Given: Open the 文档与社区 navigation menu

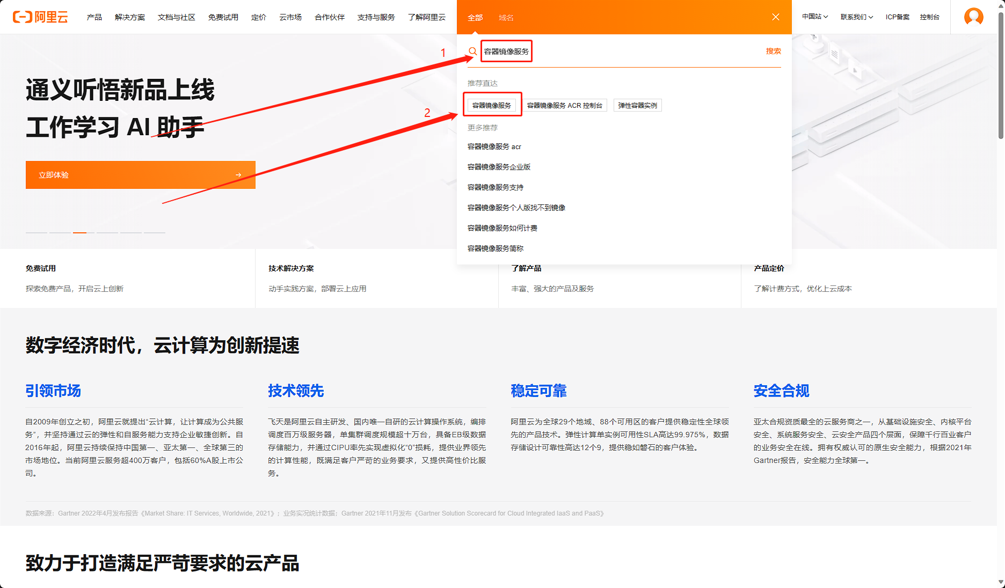Looking at the screenshot, I should coord(177,17).
